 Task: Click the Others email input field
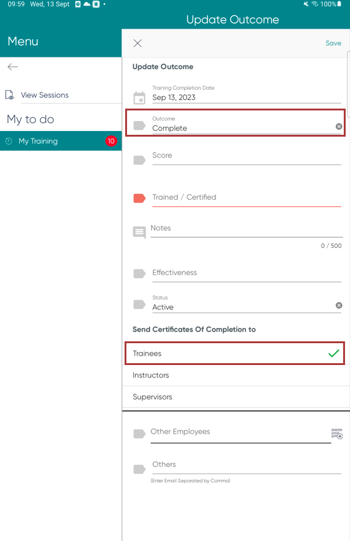247,465
